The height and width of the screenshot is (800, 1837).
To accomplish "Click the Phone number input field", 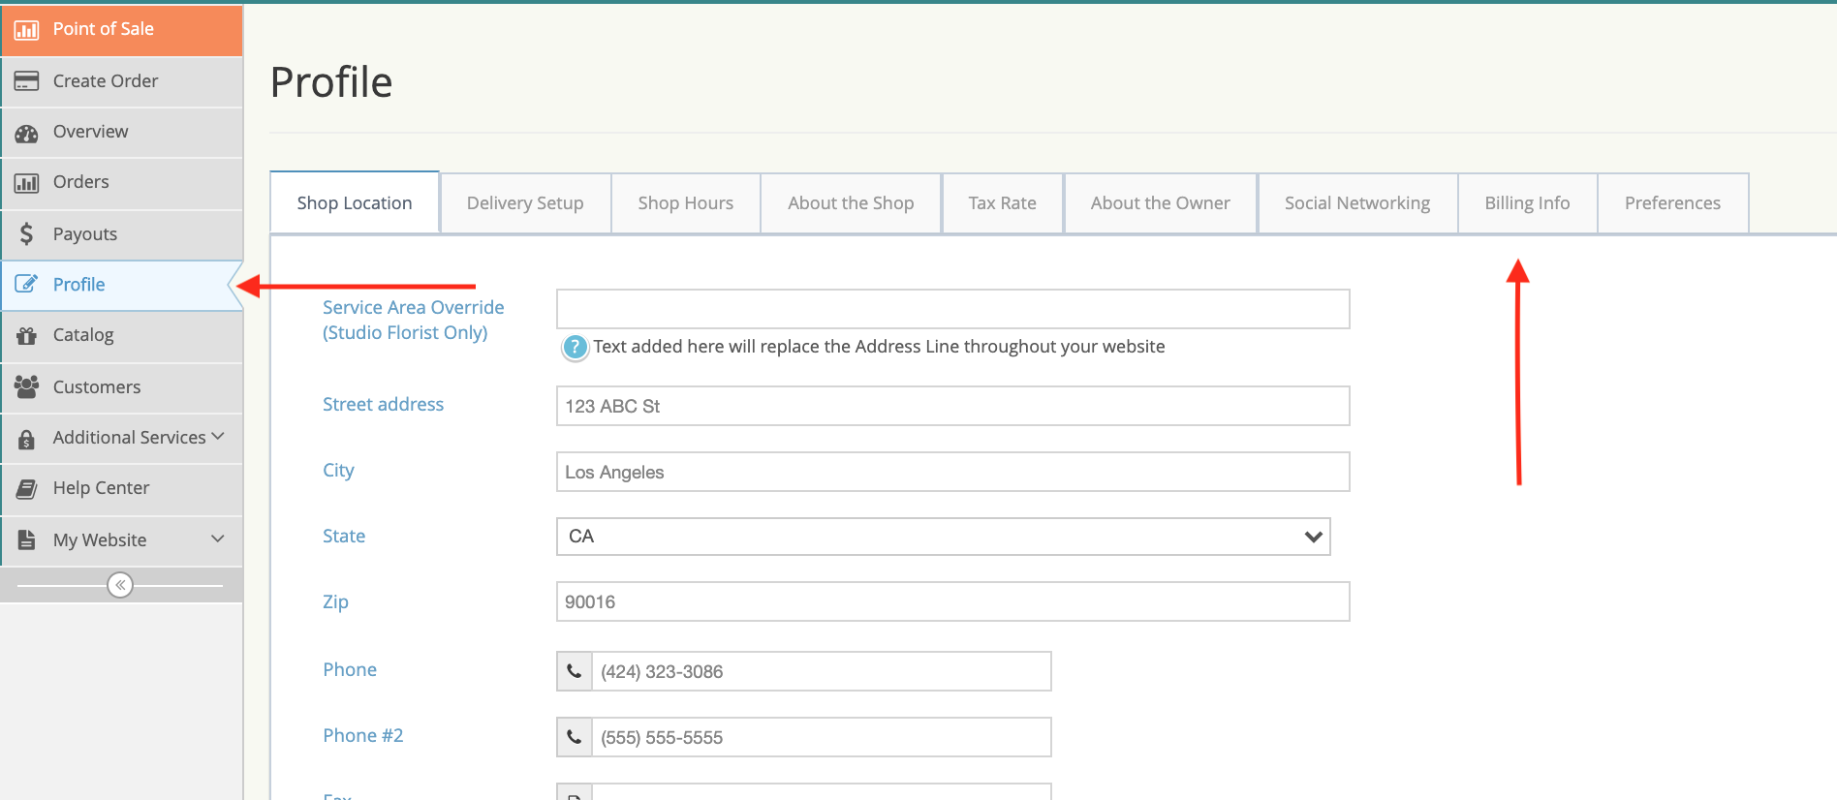I will 822,671.
